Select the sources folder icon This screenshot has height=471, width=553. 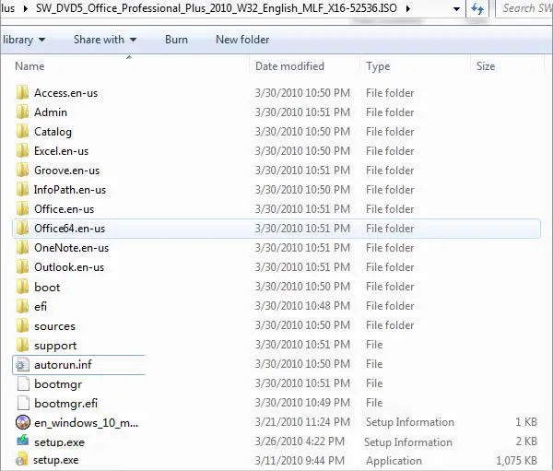tap(23, 326)
